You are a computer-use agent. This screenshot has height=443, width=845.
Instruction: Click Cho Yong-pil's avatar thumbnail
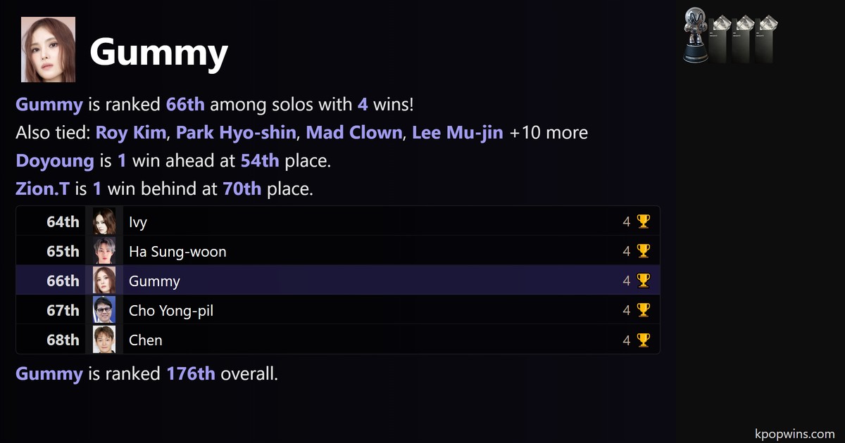(x=104, y=311)
